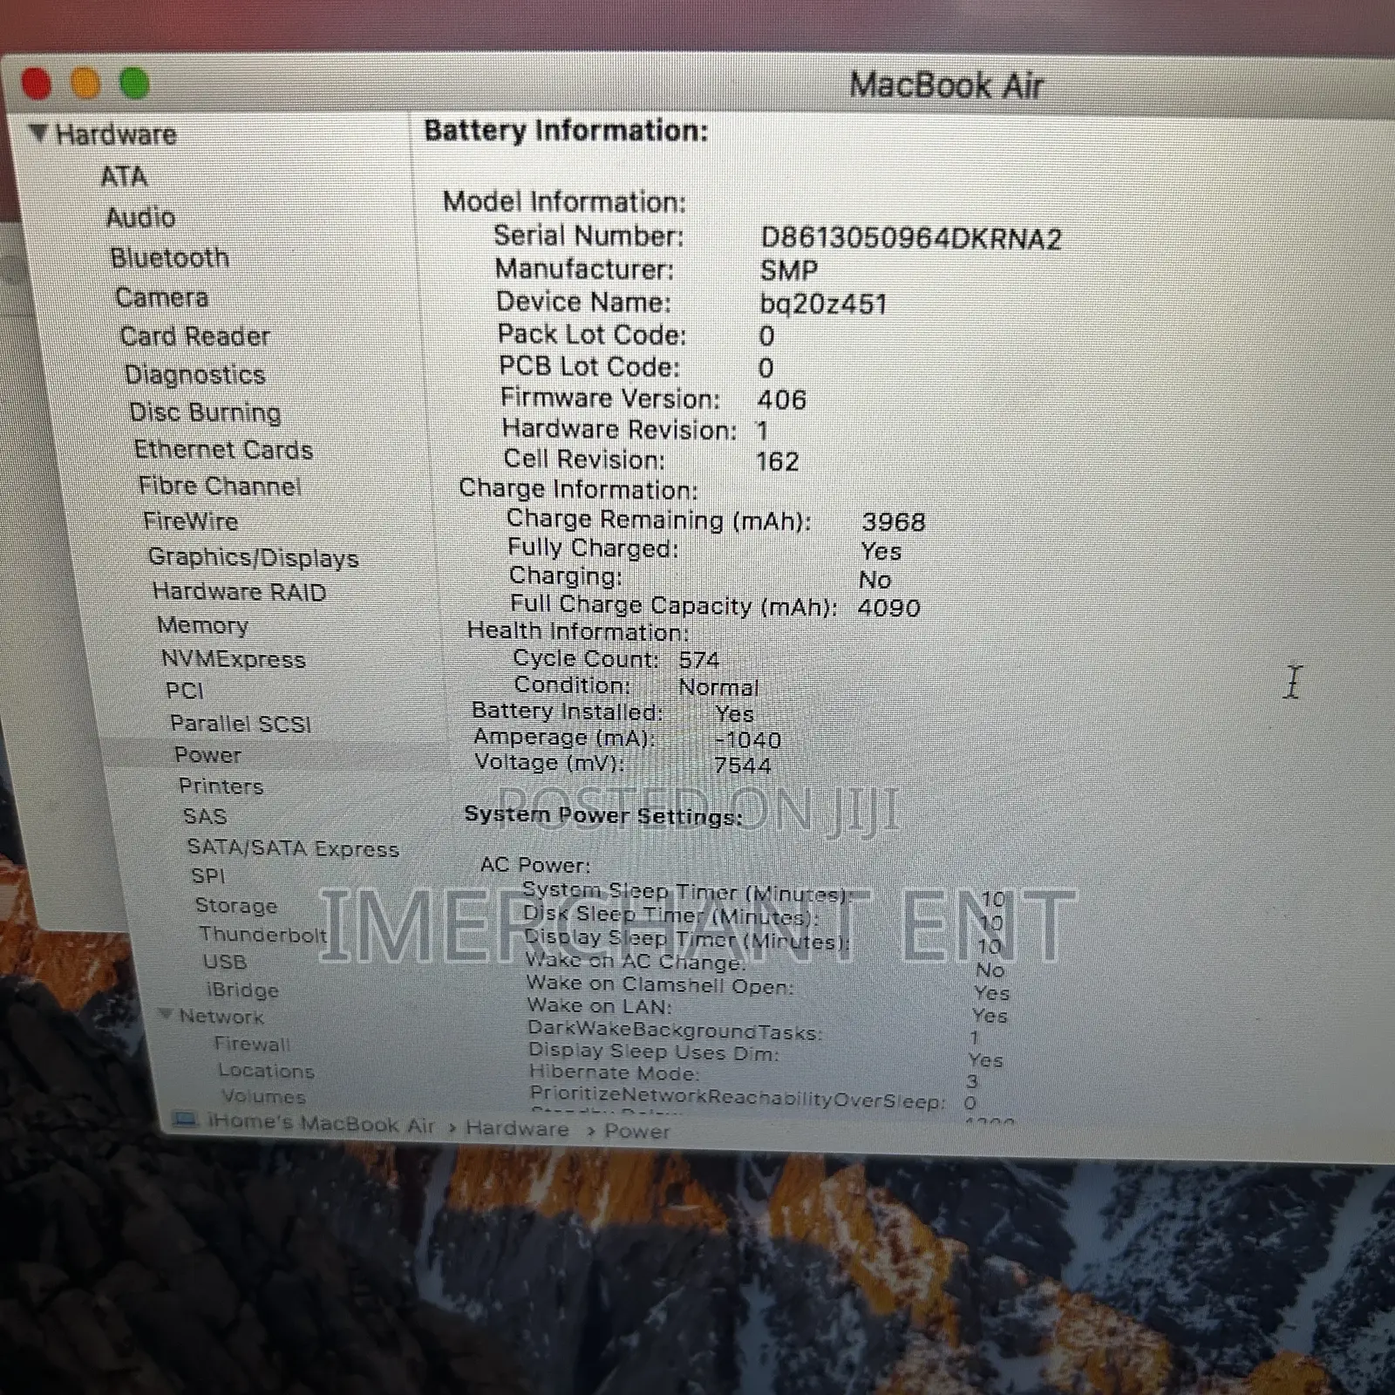Click Hardware in the bottom path bar
The height and width of the screenshot is (1395, 1395).
(517, 1128)
